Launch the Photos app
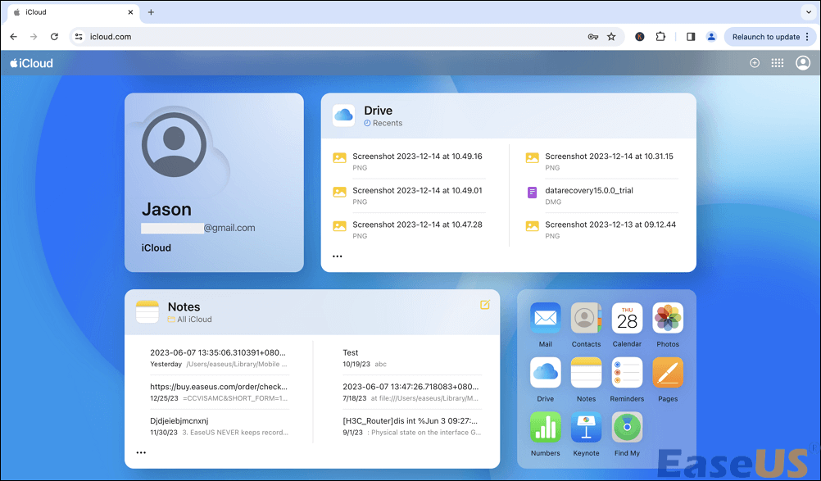821x481 pixels. click(668, 320)
